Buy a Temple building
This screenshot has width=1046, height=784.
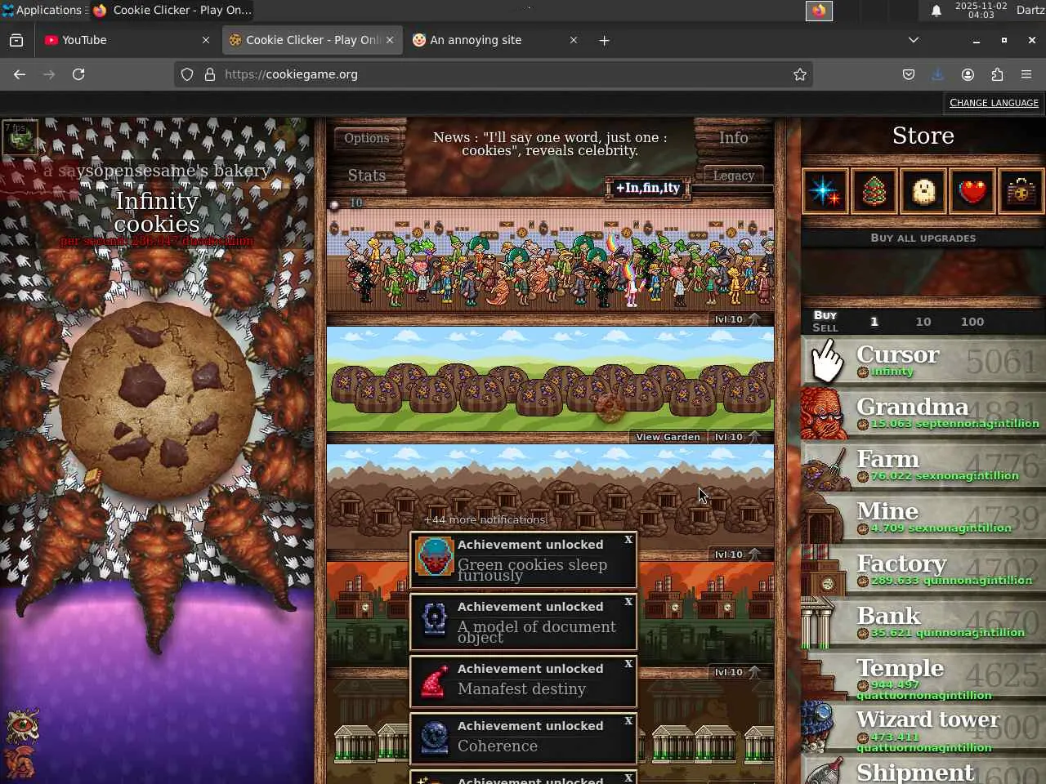(923, 674)
